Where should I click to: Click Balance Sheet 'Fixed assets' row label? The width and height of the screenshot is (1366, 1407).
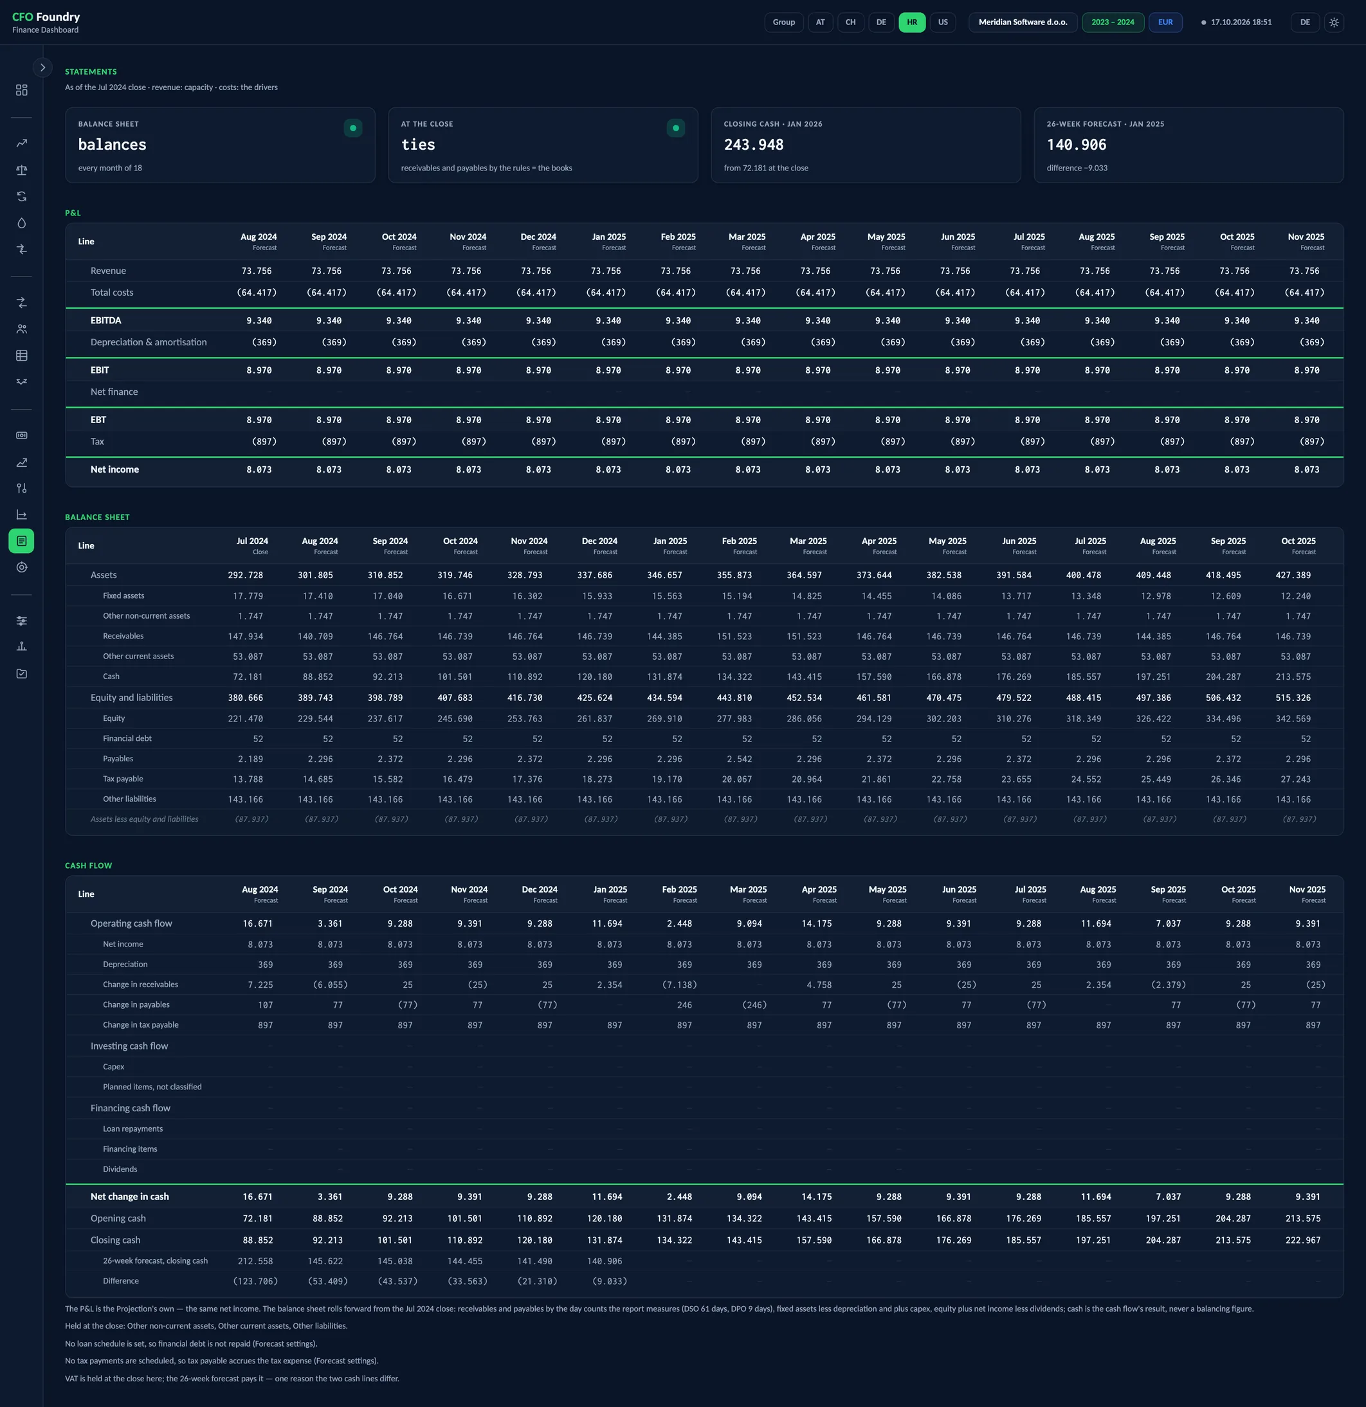click(x=123, y=596)
